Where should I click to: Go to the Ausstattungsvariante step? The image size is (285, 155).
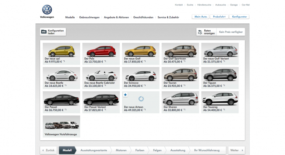(94, 150)
